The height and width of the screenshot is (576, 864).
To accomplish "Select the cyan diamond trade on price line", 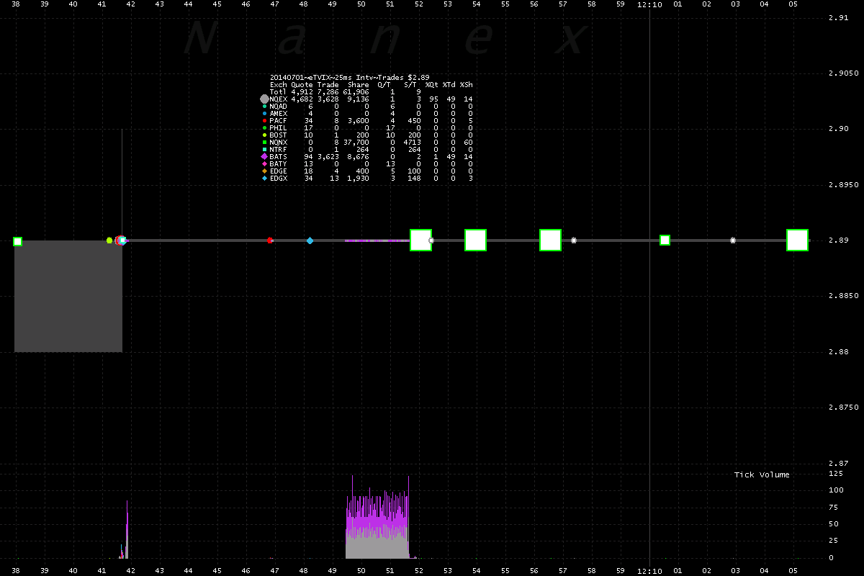I will pyautogui.click(x=310, y=240).
